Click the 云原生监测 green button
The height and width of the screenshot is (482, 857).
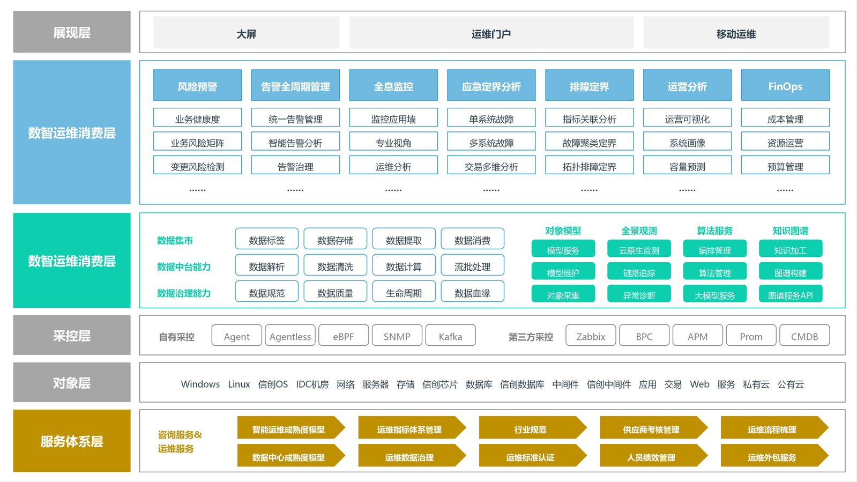pyautogui.click(x=639, y=250)
